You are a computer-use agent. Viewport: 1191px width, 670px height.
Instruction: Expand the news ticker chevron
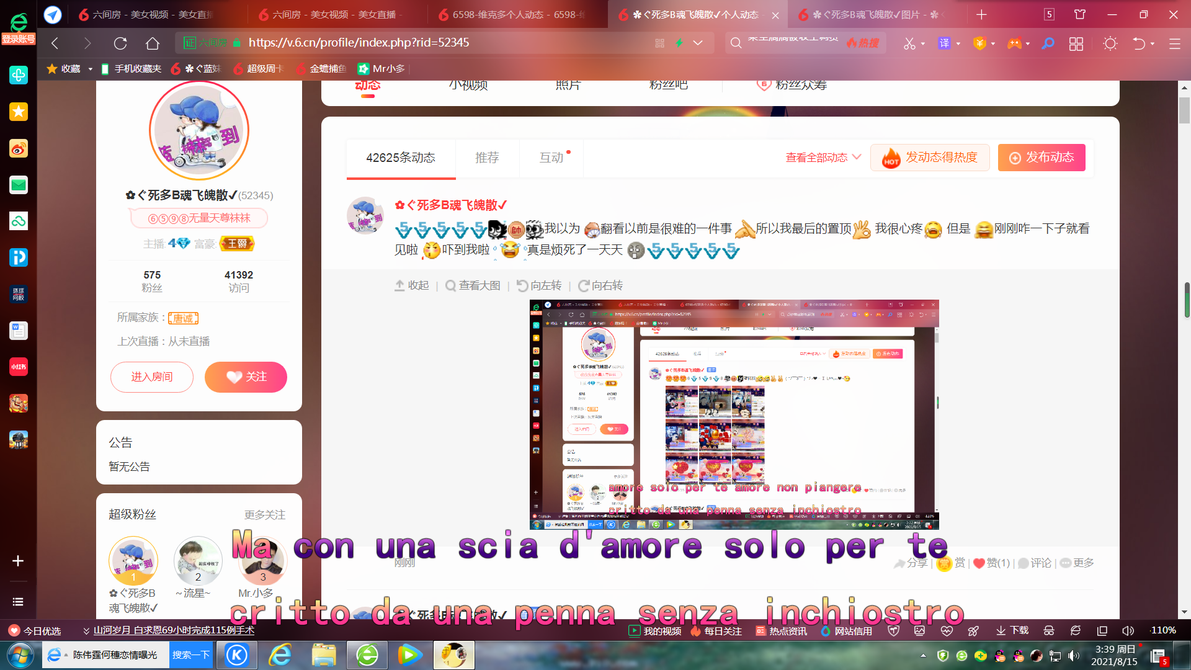click(x=86, y=631)
